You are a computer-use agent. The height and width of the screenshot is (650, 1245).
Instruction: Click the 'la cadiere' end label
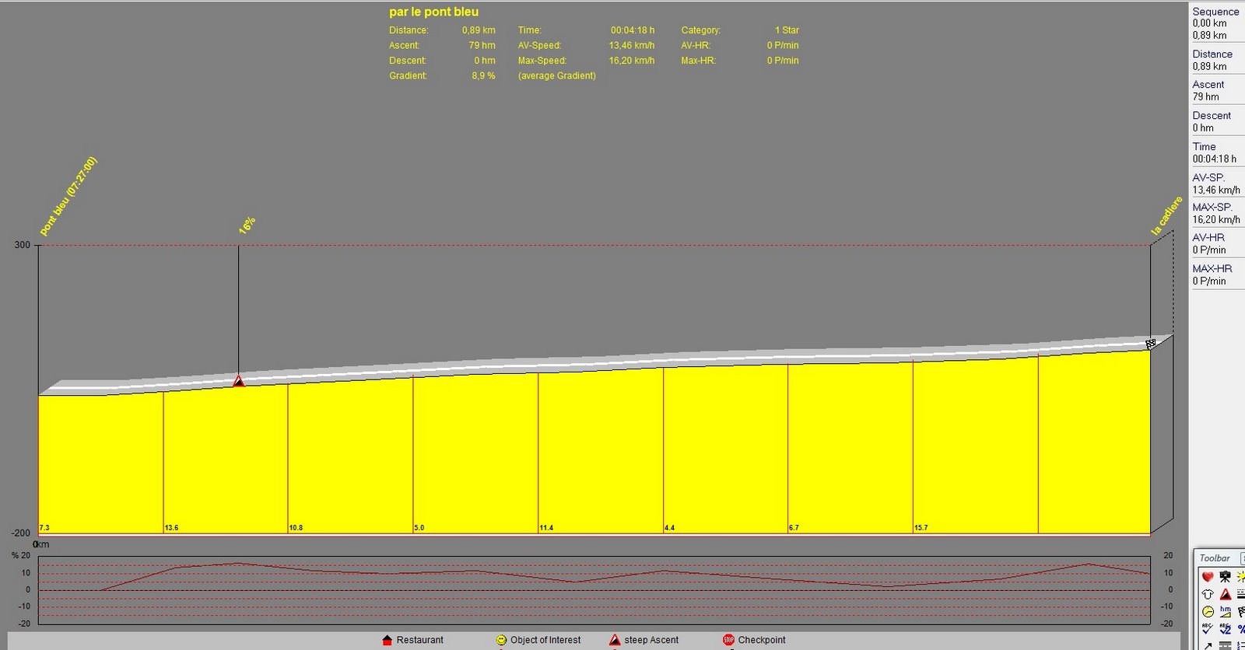[x=1166, y=215]
